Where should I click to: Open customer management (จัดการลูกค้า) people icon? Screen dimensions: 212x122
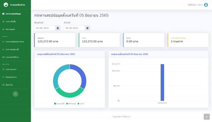3,29
